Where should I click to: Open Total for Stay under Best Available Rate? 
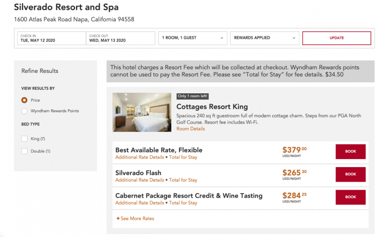click(183, 157)
